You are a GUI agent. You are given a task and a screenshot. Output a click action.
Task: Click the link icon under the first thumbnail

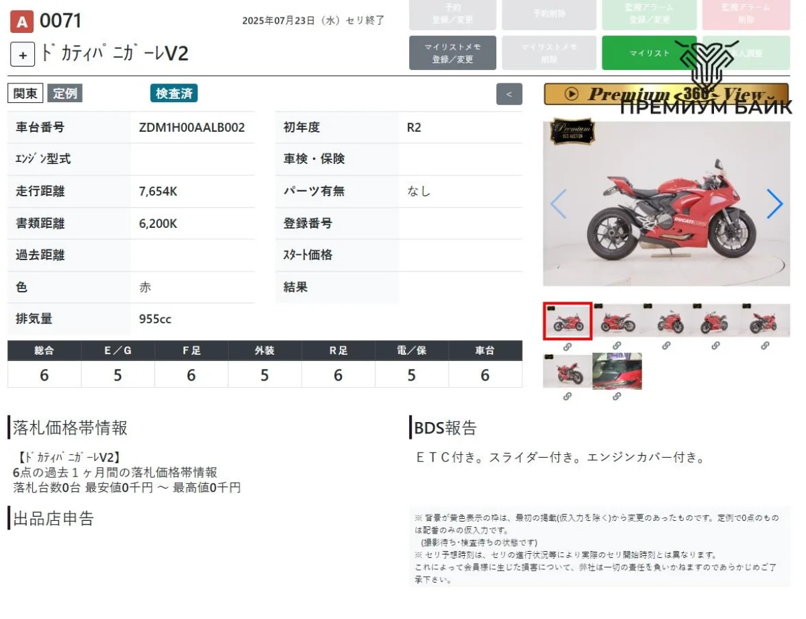568,347
